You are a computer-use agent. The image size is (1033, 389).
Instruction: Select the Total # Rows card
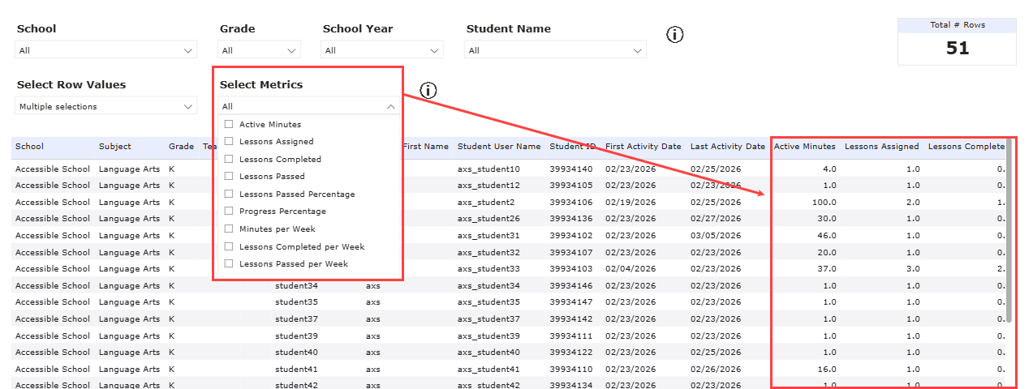click(957, 41)
